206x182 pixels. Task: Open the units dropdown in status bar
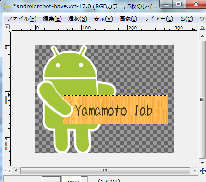click(x=51, y=180)
